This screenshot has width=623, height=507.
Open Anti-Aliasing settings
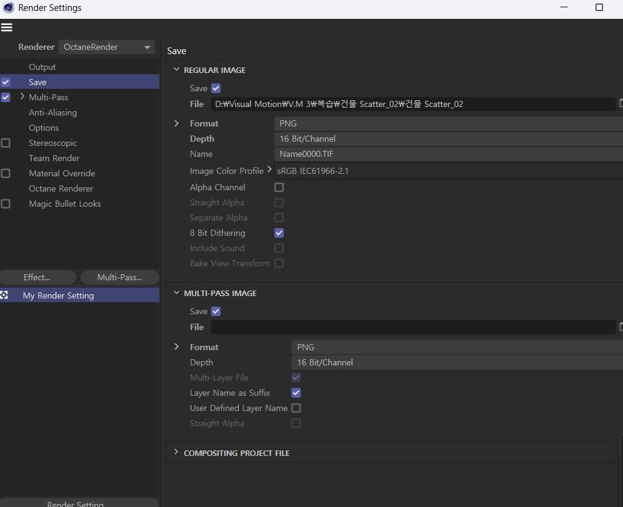[x=53, y=112]
